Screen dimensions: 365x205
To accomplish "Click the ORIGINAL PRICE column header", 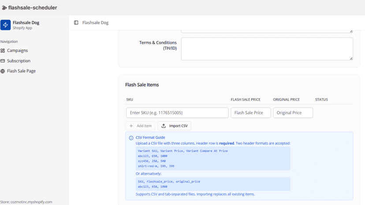I will click(x=287, y=99).
